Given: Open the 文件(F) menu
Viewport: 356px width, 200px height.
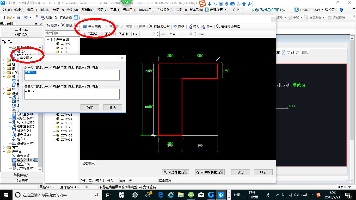Looking at the screenshot, I should [x=7, y=10].
